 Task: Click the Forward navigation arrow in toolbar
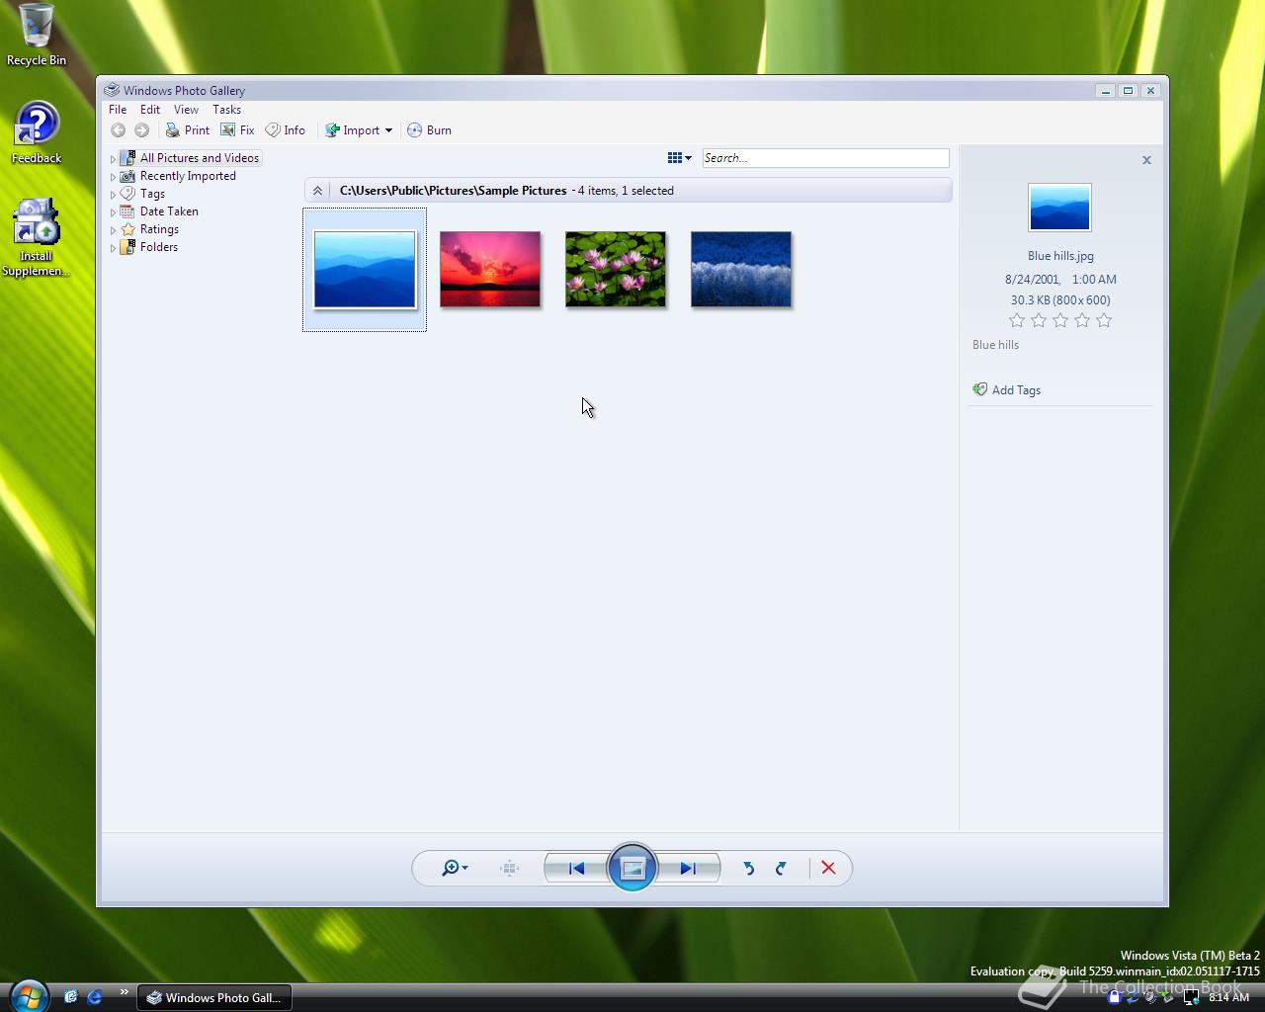pyautogui.click(x=141, y=130)
